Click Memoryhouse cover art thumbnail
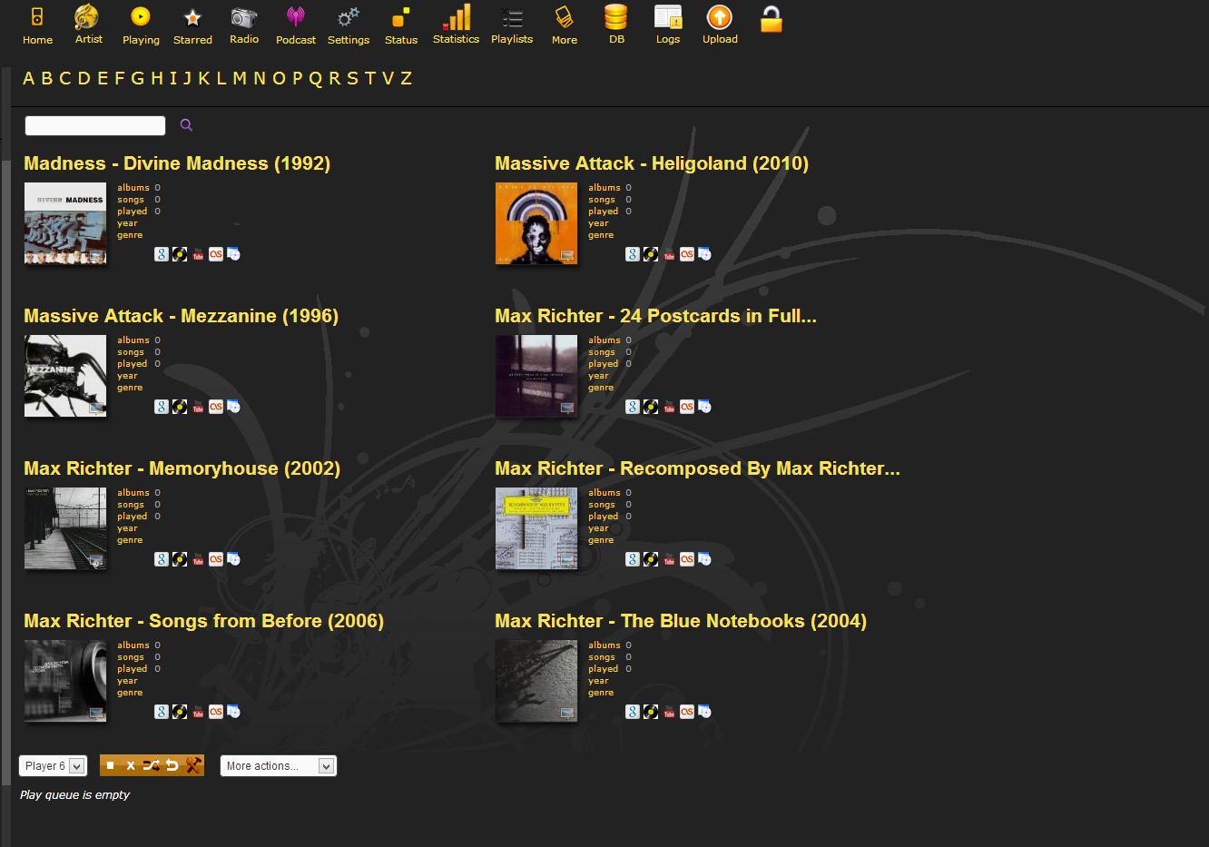The width and height of the screenshot is (1209, 847). [x=65, y=528]
